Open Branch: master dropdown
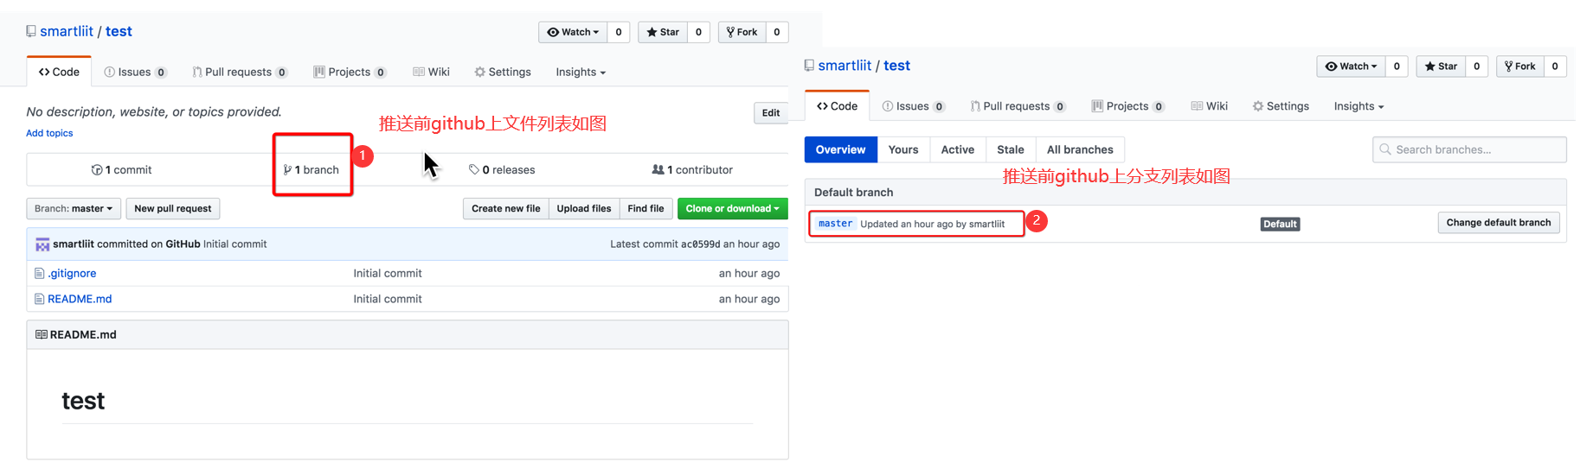This screenshot has height=469, width=1580. click(x=74, y=208)
